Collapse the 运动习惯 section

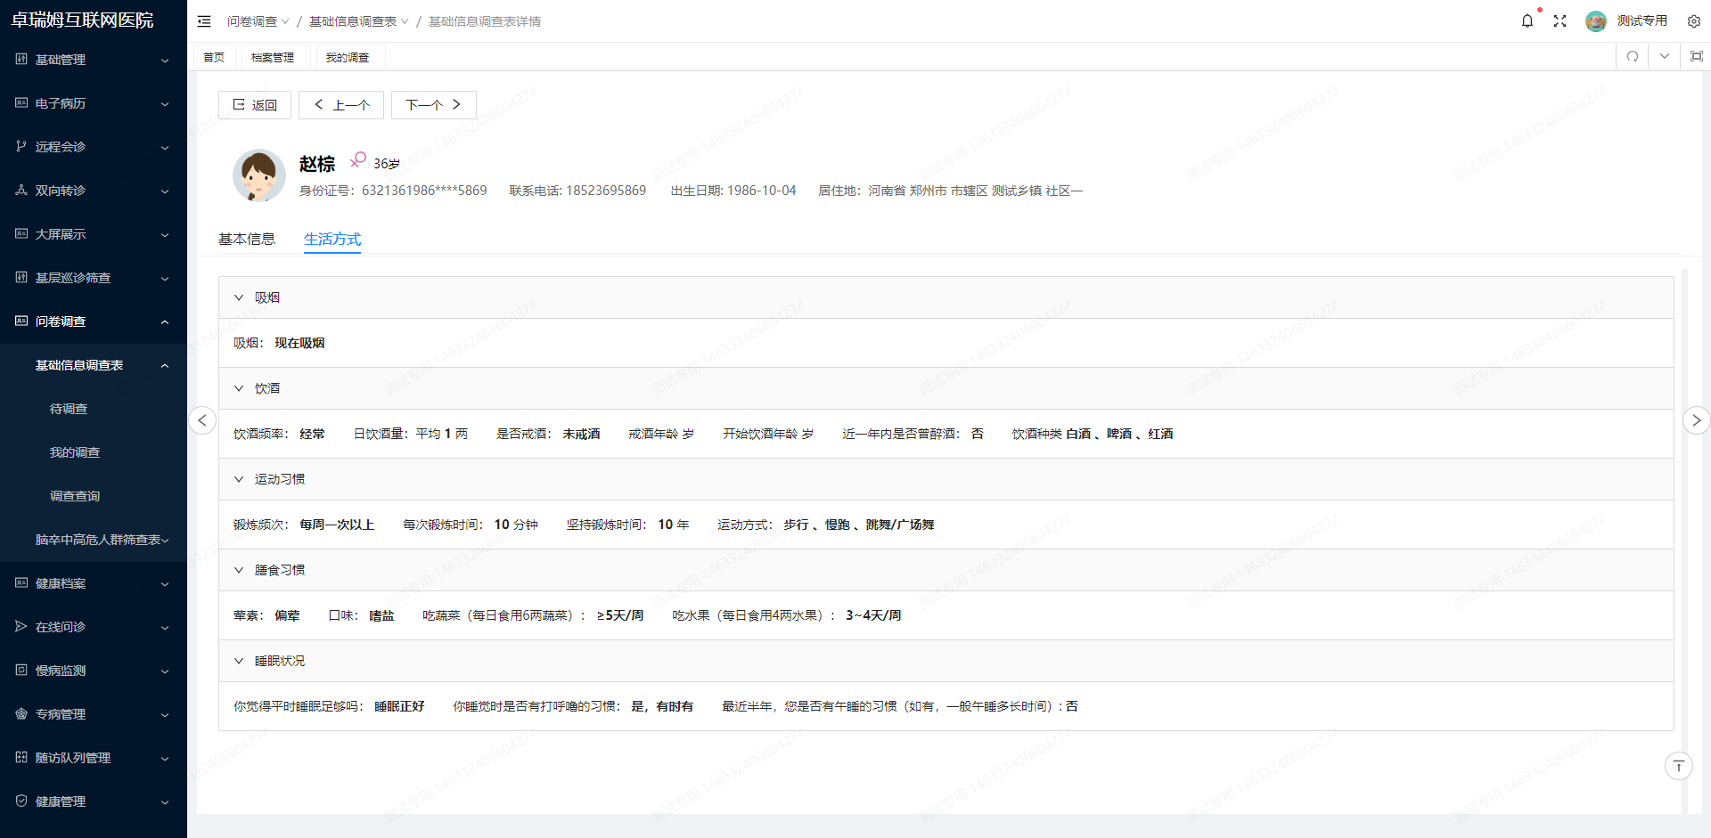point(239,479)
